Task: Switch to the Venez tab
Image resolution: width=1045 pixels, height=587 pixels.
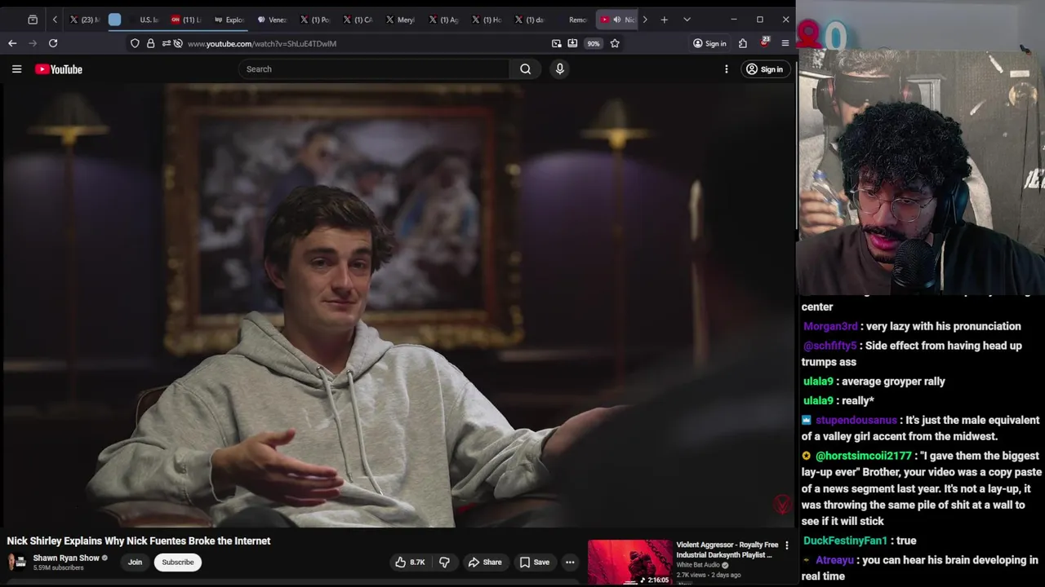Action: (273, 20)
